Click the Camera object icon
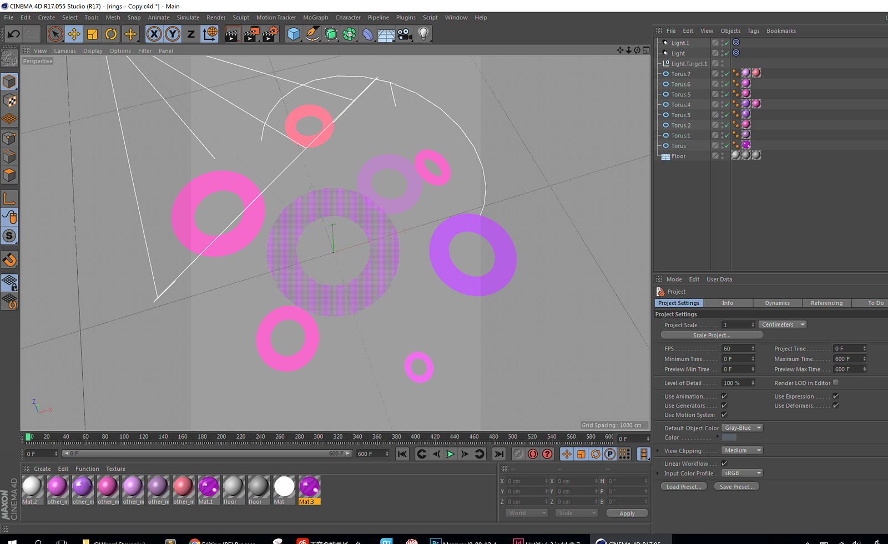This screenshot has height=544, width=888. pos(405,34)
